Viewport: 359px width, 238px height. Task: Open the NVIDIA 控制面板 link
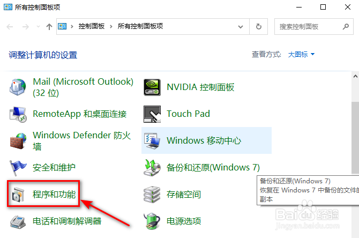[x=200, y=87]
